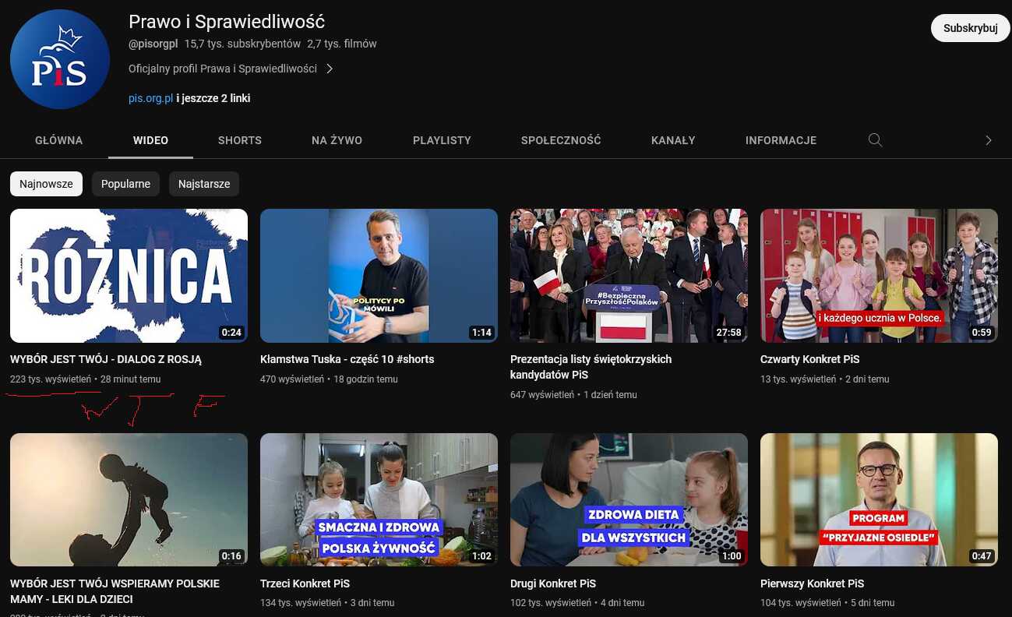1012x617 pixels.
Task: Play the RÓŻNICA video thumbnail
Action: [x=129, y=276]
